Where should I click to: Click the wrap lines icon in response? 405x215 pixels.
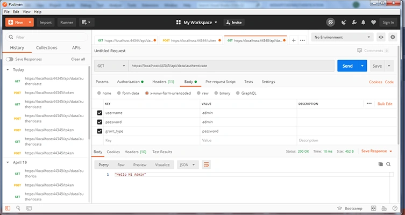point(206,164)
